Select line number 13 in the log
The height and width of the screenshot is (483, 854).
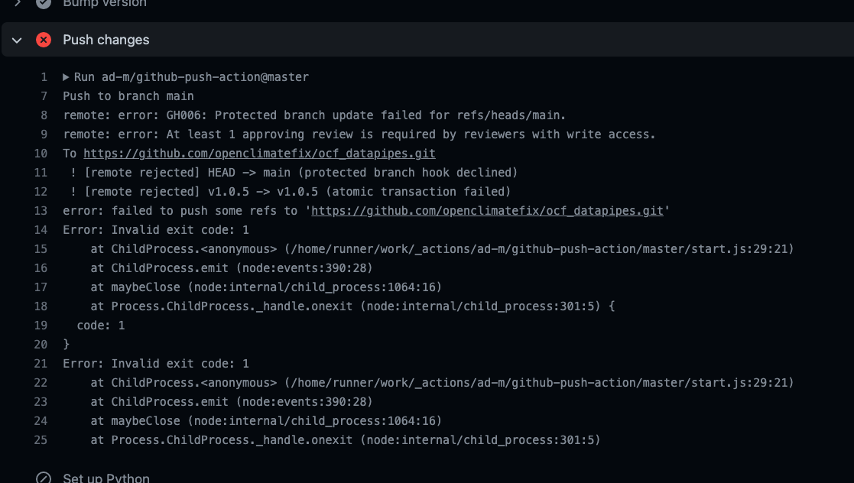pos(41,210)
